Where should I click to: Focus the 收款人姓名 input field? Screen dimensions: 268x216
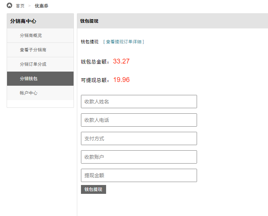(x=139, y=102)
